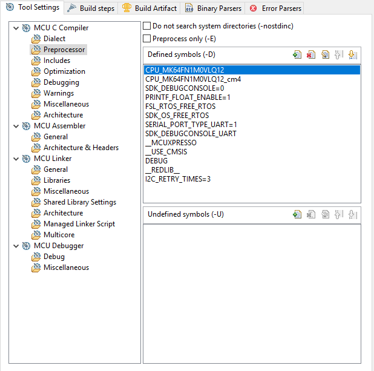Screen dimensions: 374x371
Task: Select General under MCU Linker
Action: tap(56, 169)
